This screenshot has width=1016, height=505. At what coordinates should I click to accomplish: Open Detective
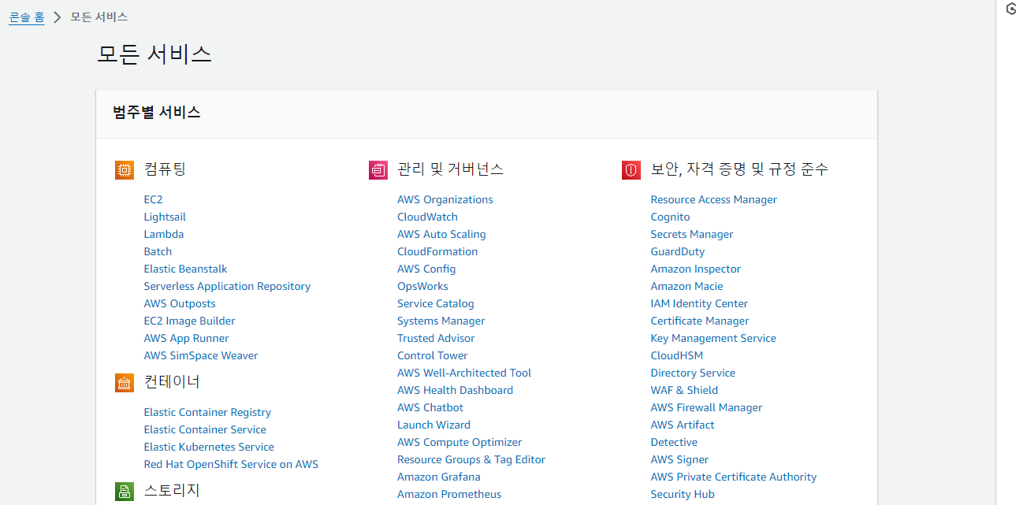pos(674,442)
